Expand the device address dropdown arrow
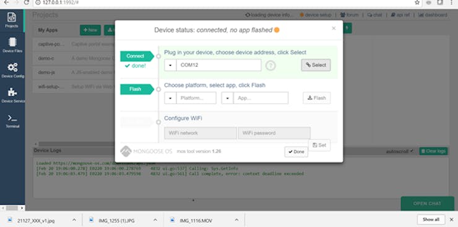Image resolution: width=458 pixels, height=227 pixels. click(170, 65)
